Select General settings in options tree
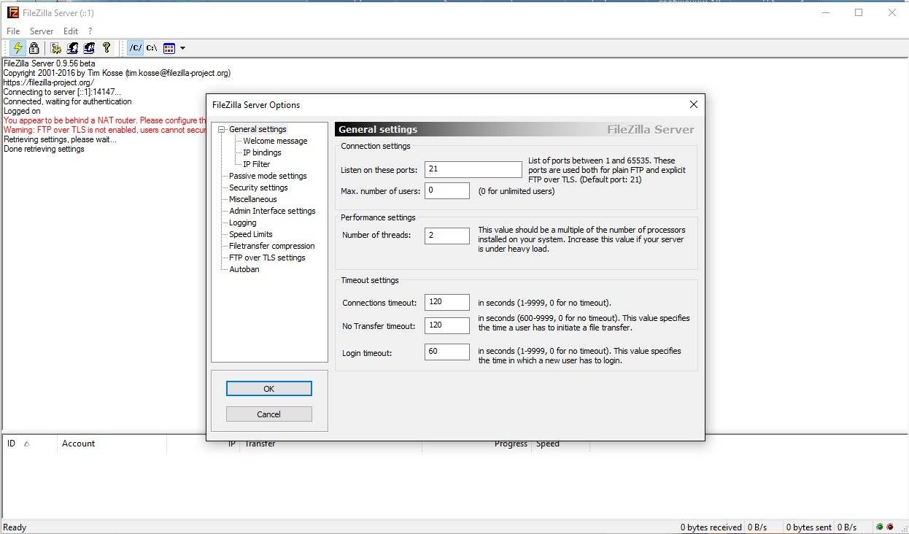 click(x=258, y=129)
